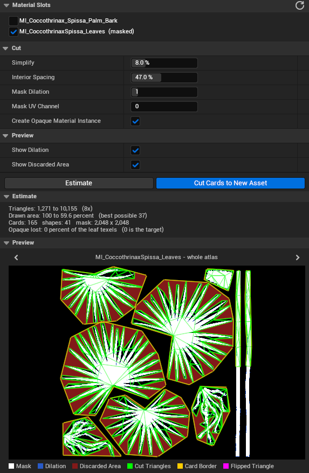Click the Opaque lost: 0 percent line
Screen dimensions: 309x473
click(x=86, y=229)
